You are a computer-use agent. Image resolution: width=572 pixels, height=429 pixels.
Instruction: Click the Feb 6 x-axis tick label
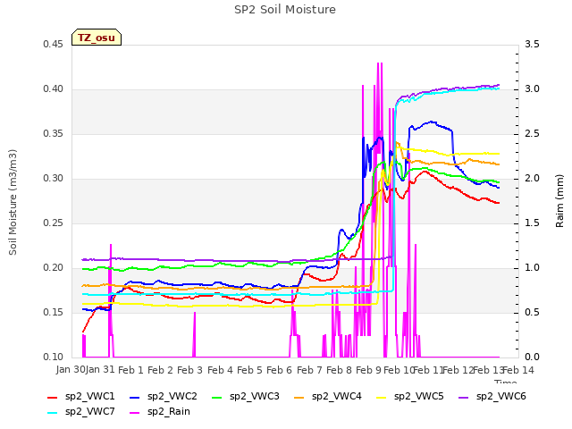pyautogui.click(x=280, y=370)
